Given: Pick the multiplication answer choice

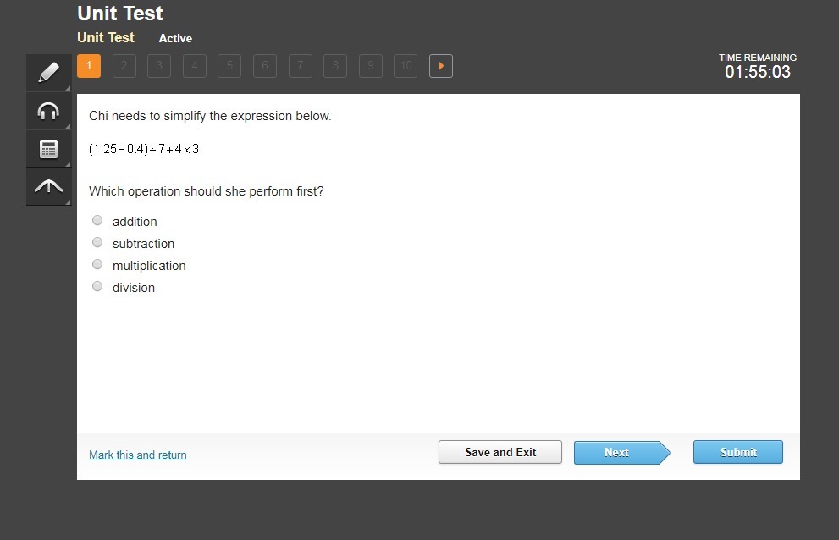Looking at the screenshot, I should click(x=97, y=264).
